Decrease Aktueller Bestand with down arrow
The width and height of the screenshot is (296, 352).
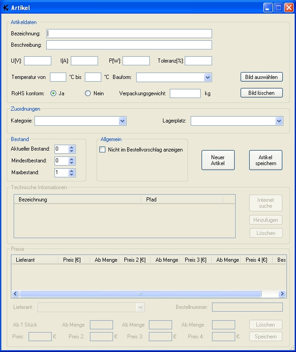coord(71,151)
